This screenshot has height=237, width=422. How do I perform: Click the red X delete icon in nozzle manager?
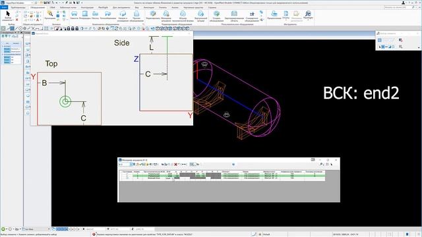pos(175,164)
